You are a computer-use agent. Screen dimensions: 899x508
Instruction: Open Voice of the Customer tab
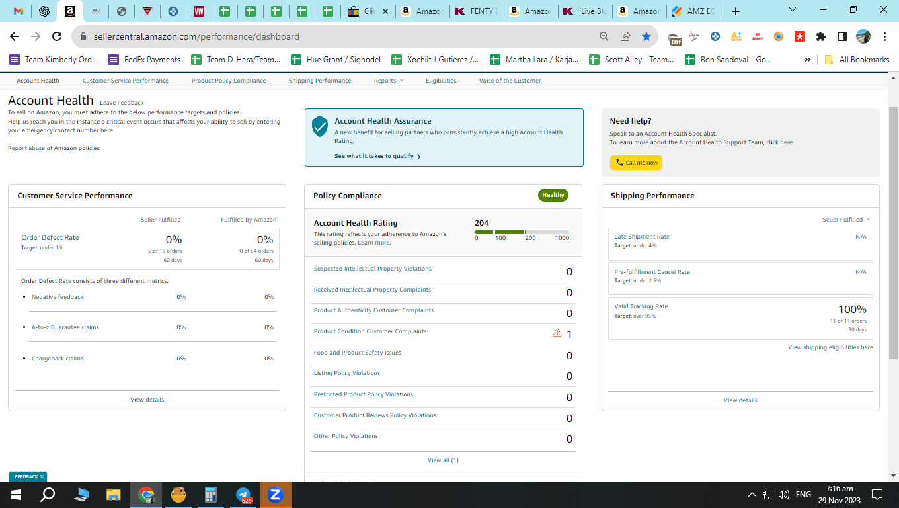click(510, 81)
